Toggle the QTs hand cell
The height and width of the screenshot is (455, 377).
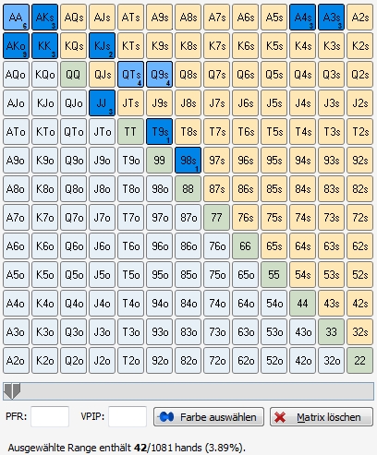point(131,75)
